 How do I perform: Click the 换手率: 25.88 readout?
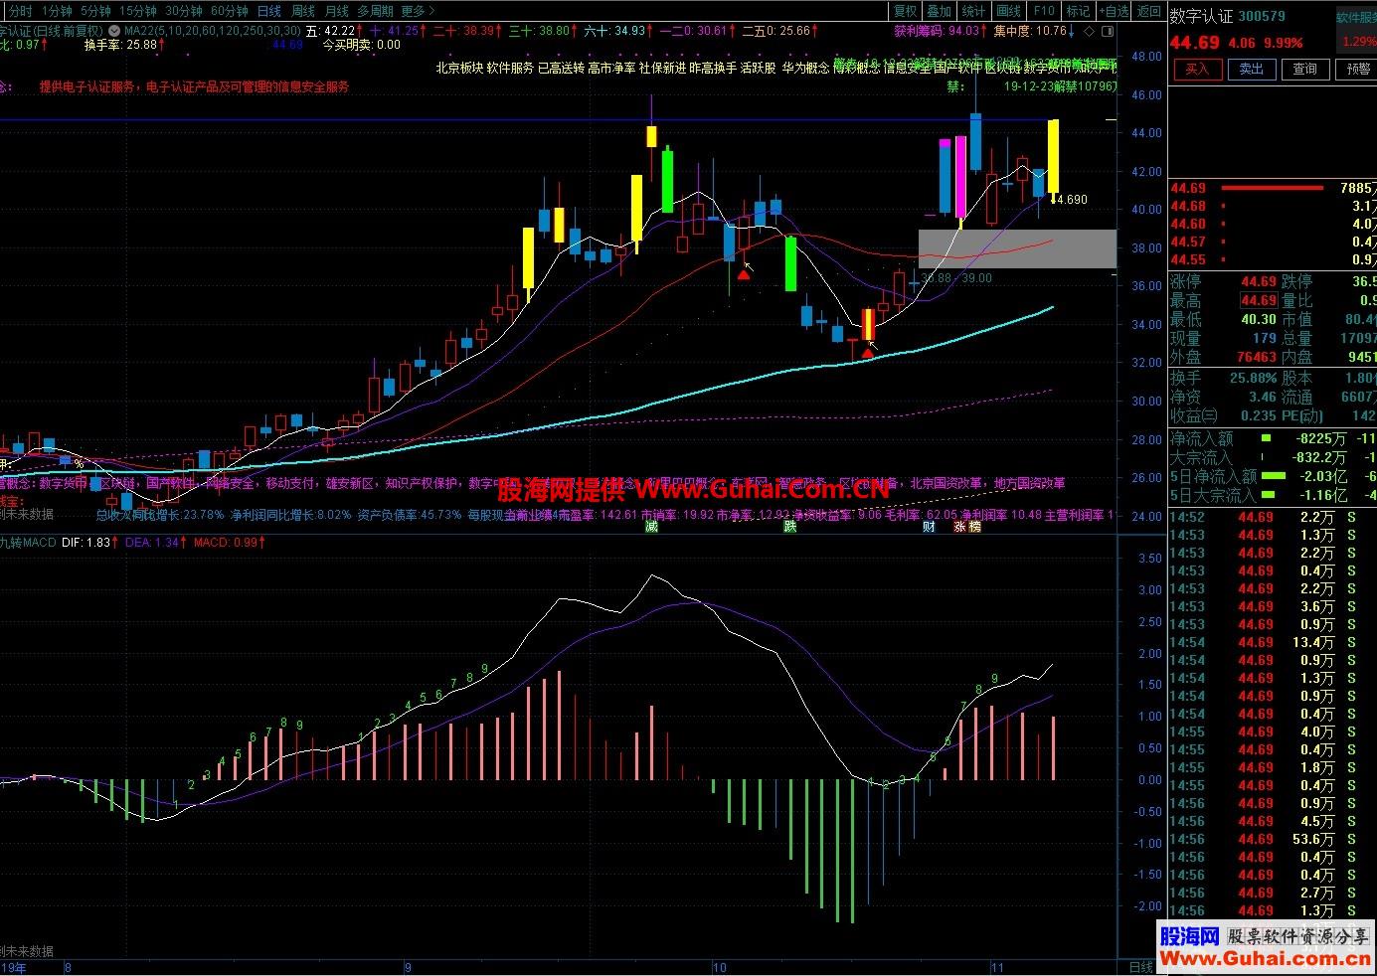tap(120, 45)
